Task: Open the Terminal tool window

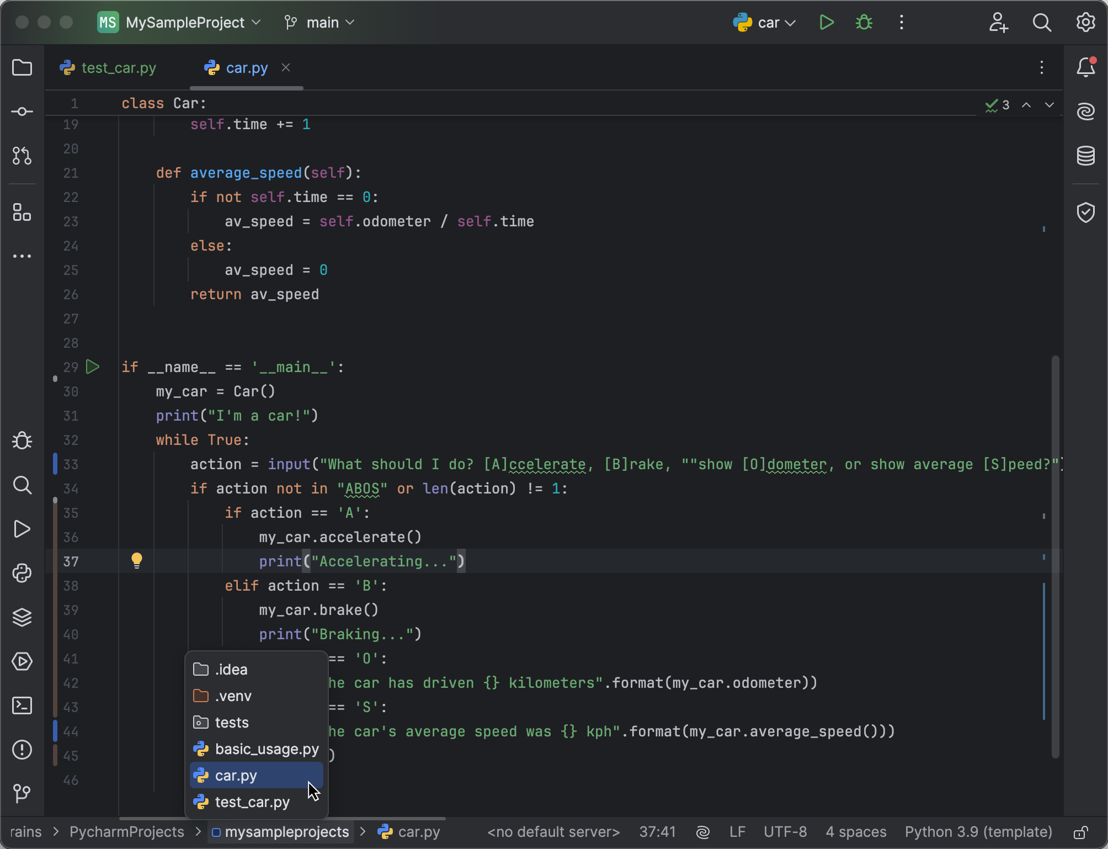Action: (x=22, y=705)
